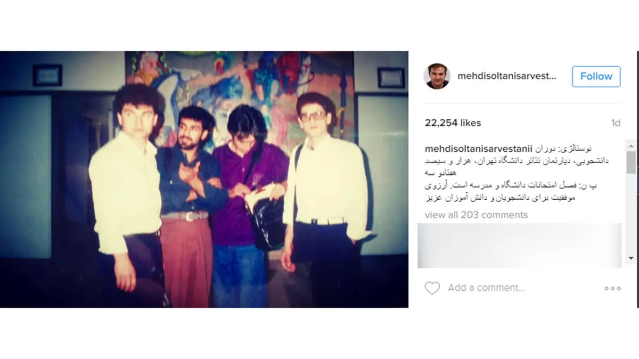
Task: Open the 1d timestamp permalink
Action: 616,123
